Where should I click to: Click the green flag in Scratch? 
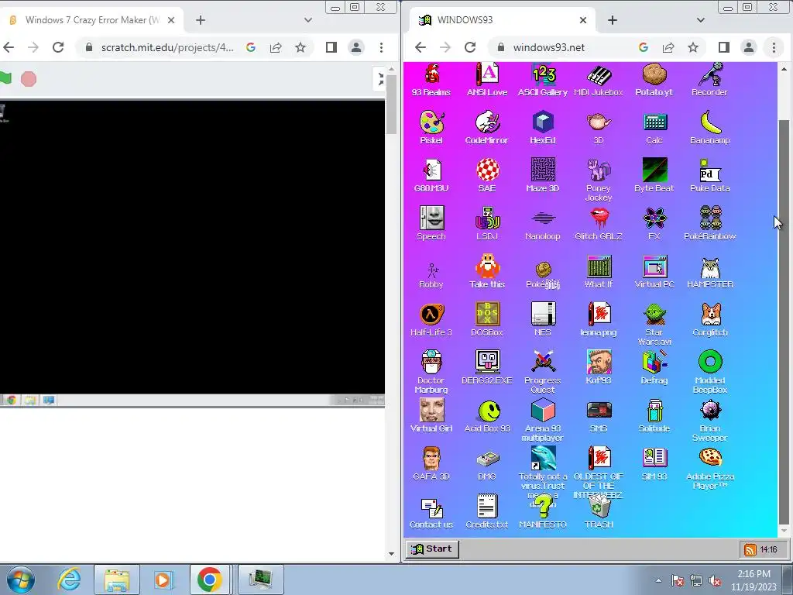coord(5,78)
